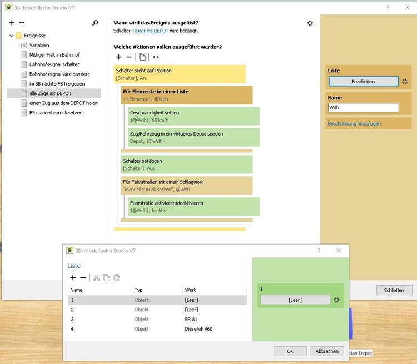Collapse the Ereignisse folder tree

[x=11, y=36]
